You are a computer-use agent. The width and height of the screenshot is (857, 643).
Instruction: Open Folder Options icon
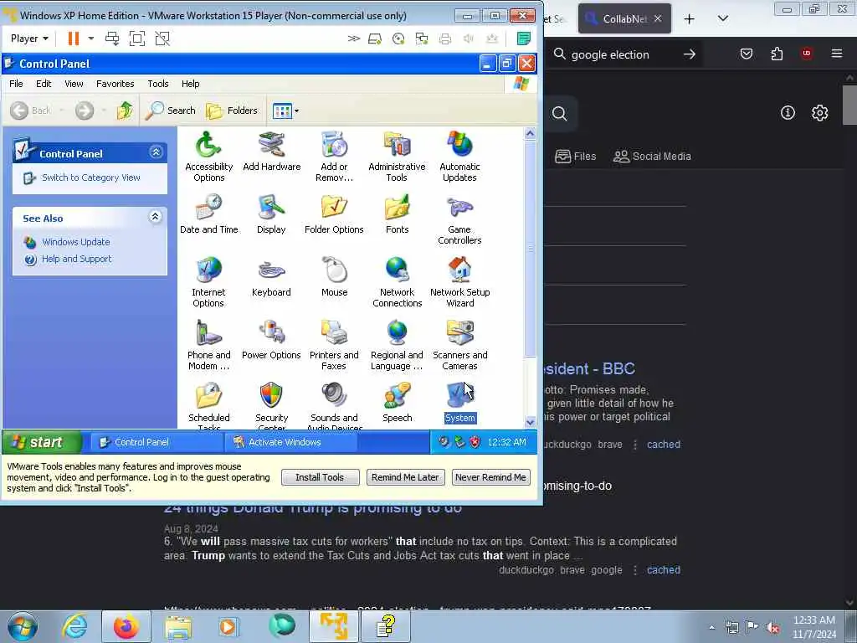(334, 214)
